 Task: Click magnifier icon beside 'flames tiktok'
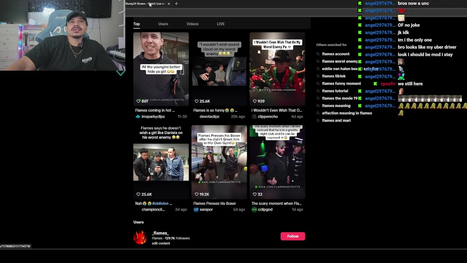coord(318,76)
